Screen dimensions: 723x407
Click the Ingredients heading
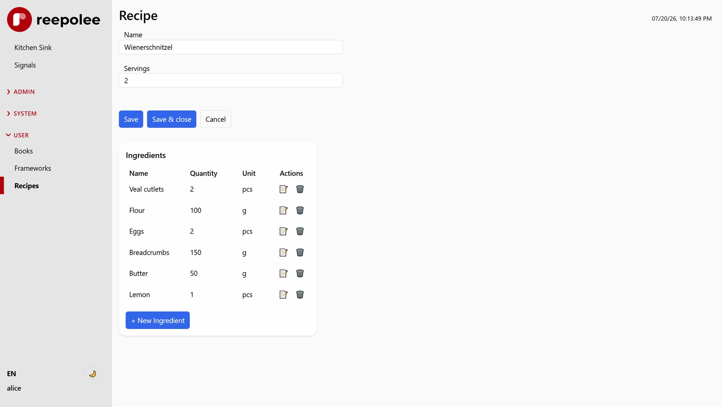(x=146, y=155)
